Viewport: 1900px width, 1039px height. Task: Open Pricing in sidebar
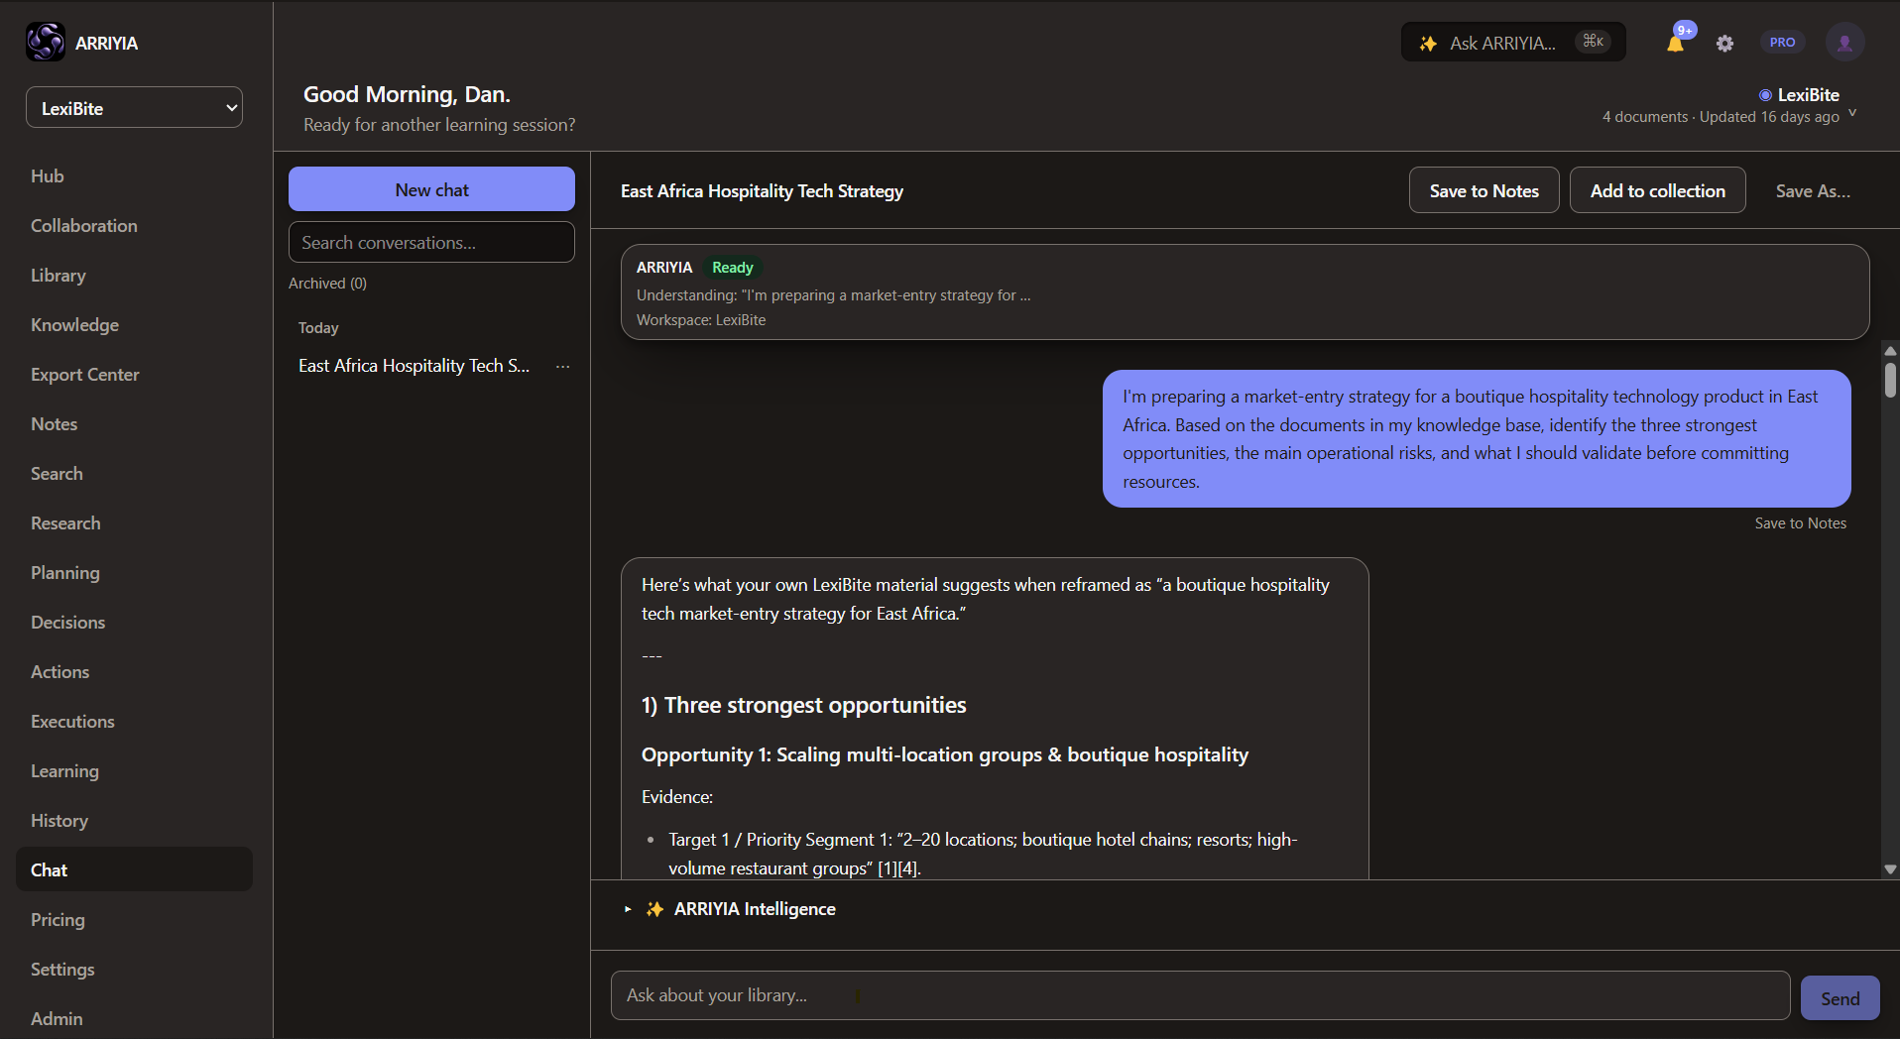[58, 920]
